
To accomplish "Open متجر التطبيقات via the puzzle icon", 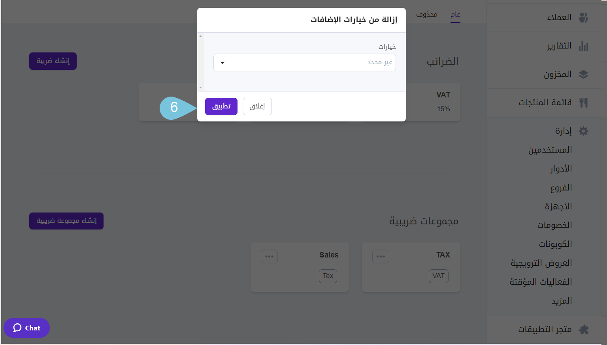I will (x=584, y=329).
